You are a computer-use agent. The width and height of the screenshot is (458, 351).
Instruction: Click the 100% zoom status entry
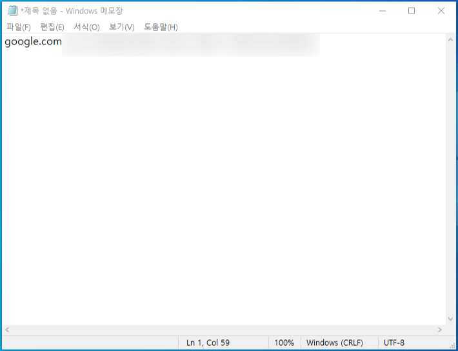tap(284, 343)
